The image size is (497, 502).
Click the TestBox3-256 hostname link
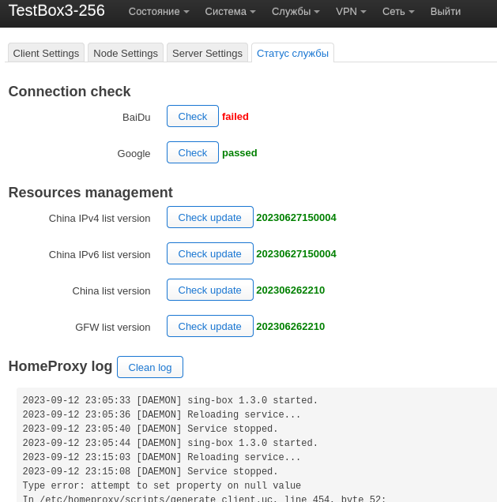pos(56,11)
